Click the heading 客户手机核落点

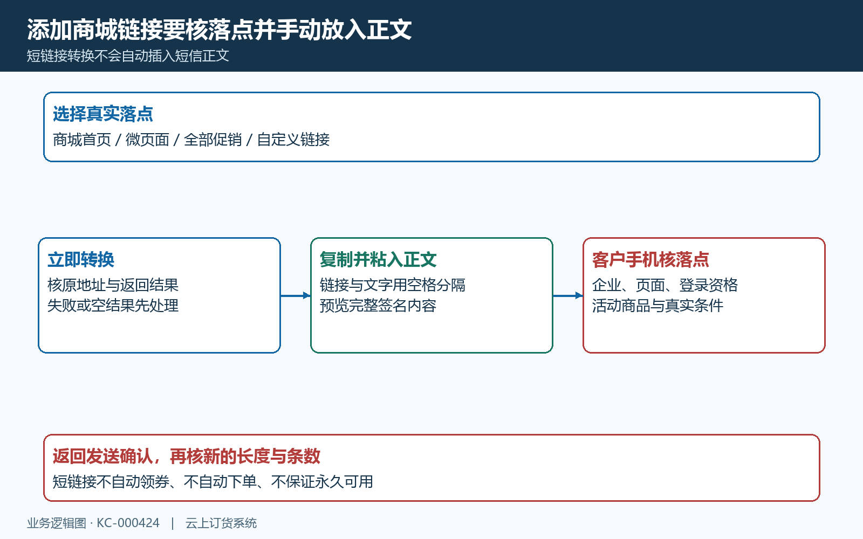(650, 259)
